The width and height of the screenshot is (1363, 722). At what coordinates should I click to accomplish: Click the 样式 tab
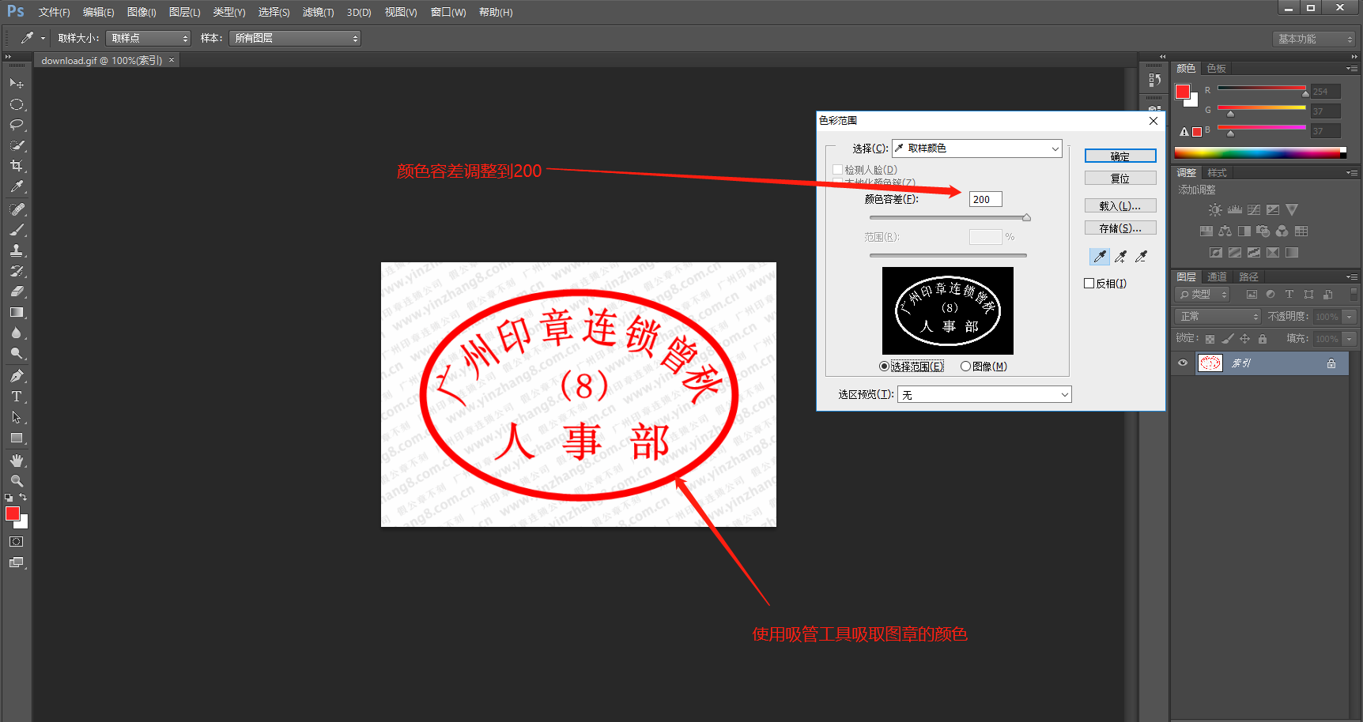[1218, 173]
